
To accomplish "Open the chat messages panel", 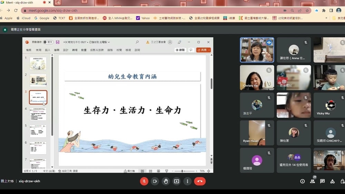I will click(322, 181).
